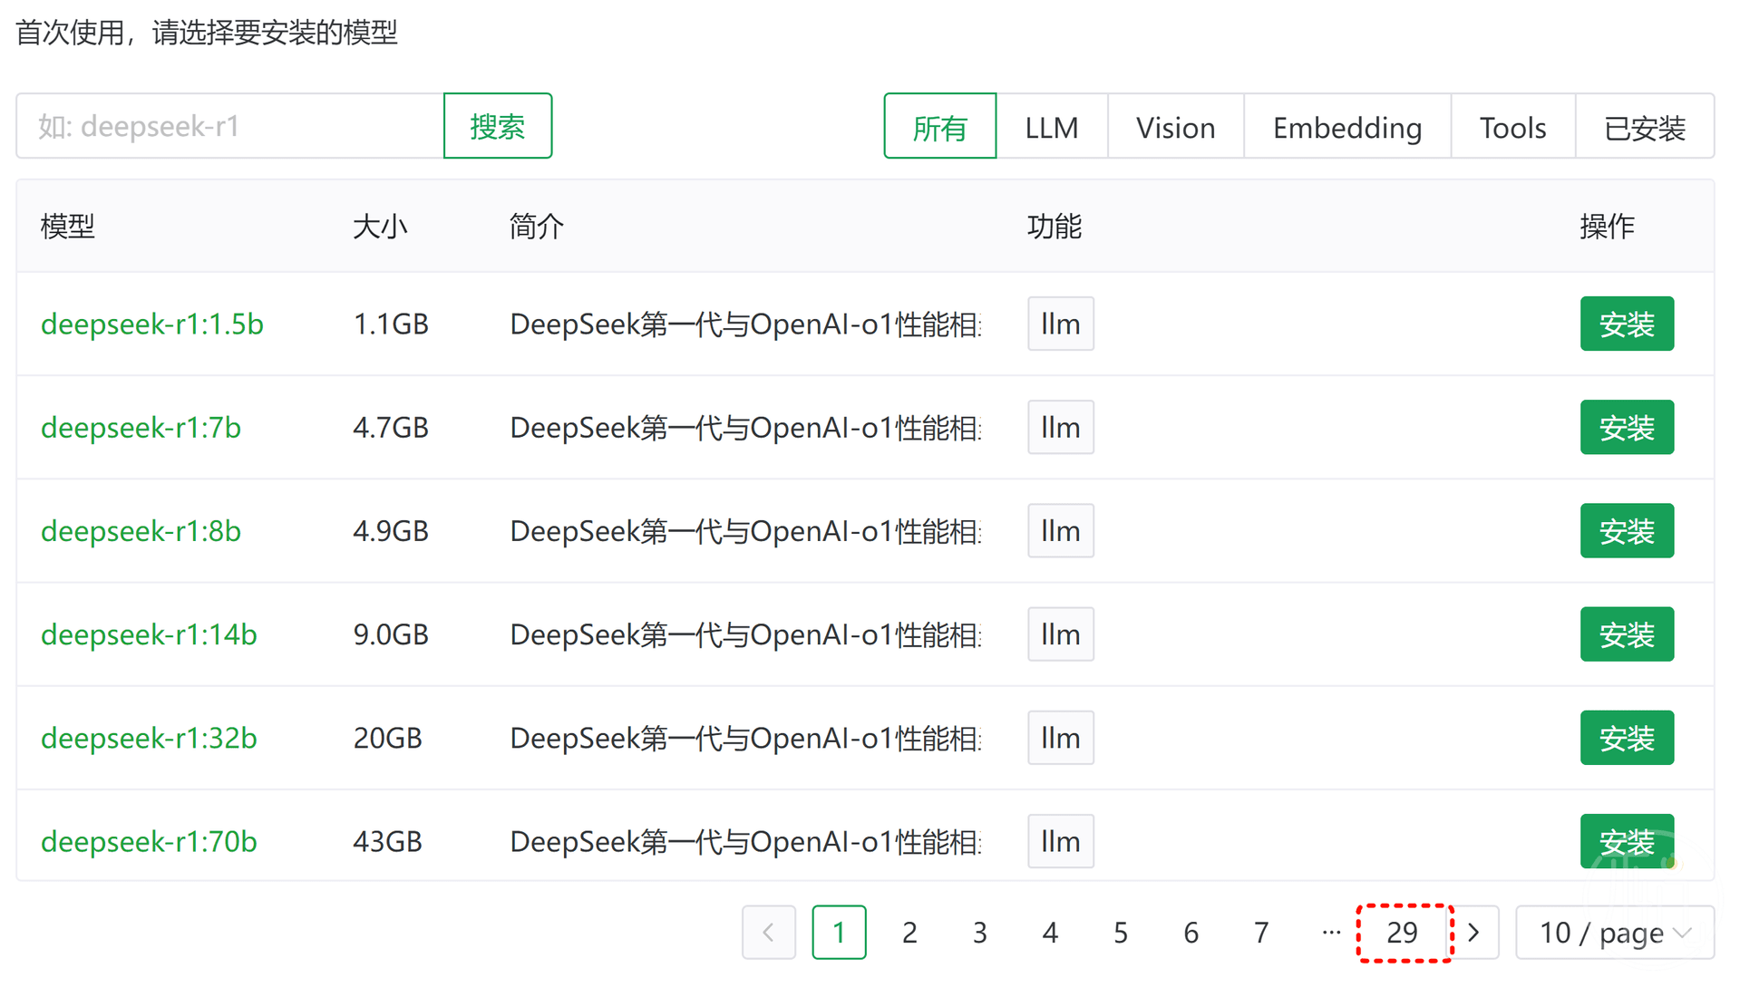
Task: Click the llm tag in deepseek-r1:7b row
Action: click(1061, 427)
